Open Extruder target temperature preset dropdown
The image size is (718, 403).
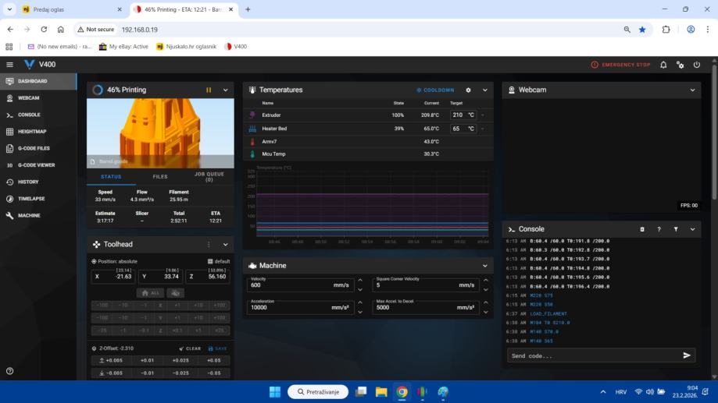pos(483,115)
